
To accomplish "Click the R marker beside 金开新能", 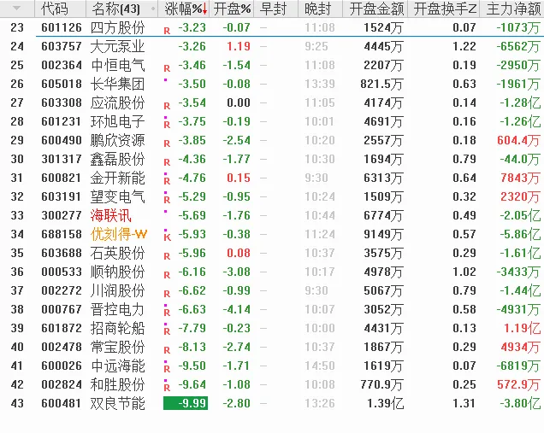I will pyautogui.click(x=167, y=181).
